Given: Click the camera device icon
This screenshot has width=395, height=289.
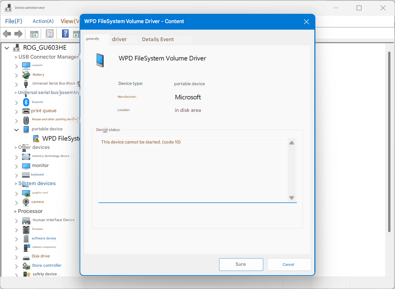Looking at the screenshot, I should 26,202.
